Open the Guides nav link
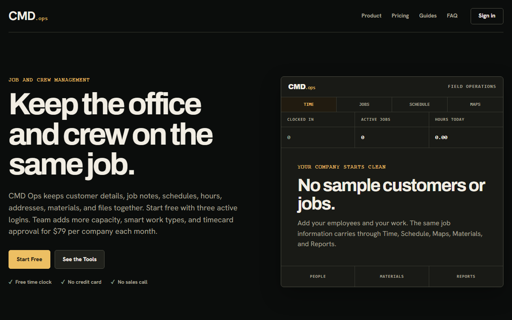 pyautogui.click(x=428, y=16)
